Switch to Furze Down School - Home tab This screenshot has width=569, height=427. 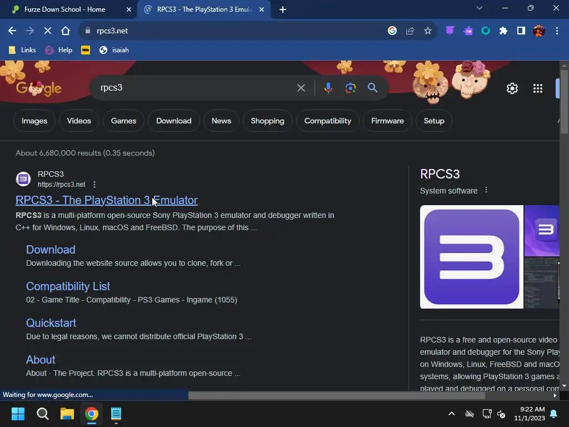point(64,9)
